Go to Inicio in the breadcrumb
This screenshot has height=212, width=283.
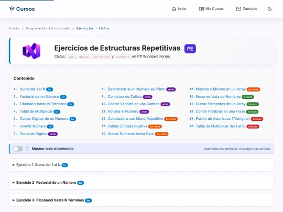click(14, 28)
